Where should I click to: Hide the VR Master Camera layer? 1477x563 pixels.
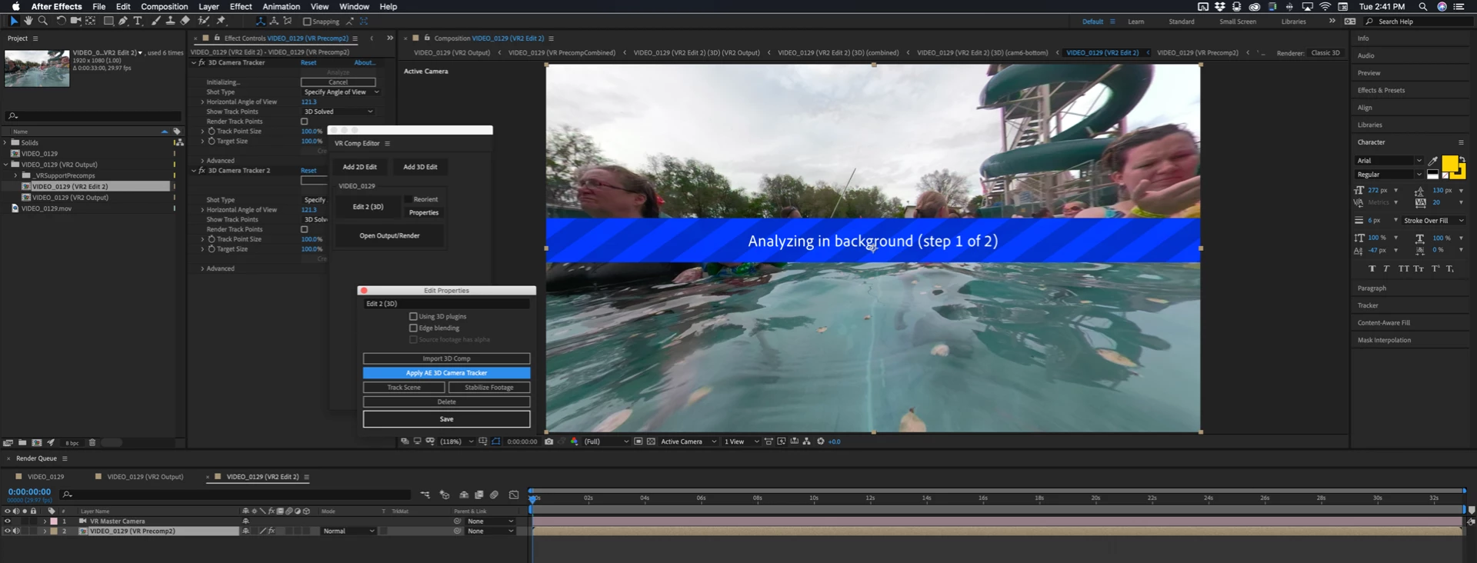(8, 521)
